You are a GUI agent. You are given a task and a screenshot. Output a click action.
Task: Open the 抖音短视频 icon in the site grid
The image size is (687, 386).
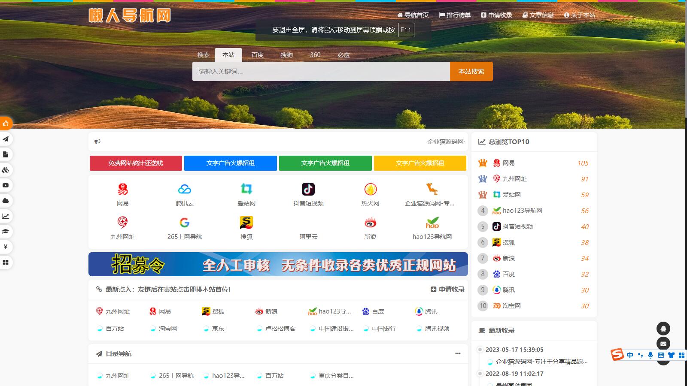[308, 189]
